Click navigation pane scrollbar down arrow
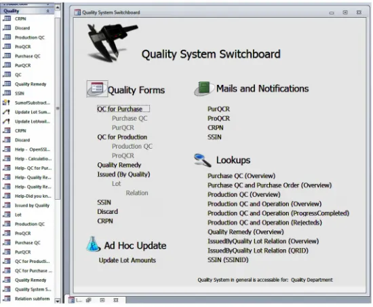This screenshot has width=373, height=307. 58,301
